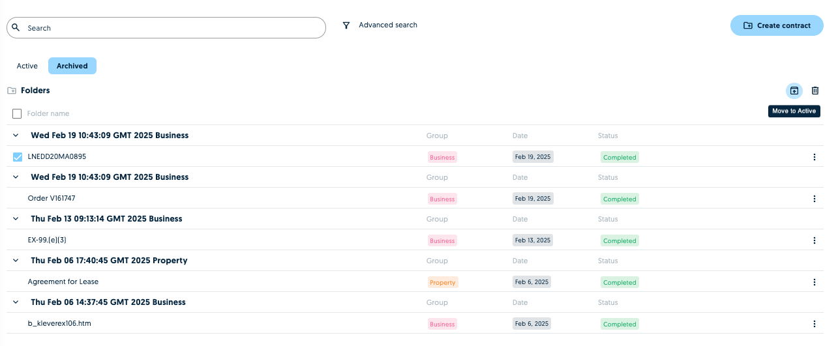Click the Thu Feb 06 17:40:45 GMT 2025 Property title

click(x=109, y=261)
